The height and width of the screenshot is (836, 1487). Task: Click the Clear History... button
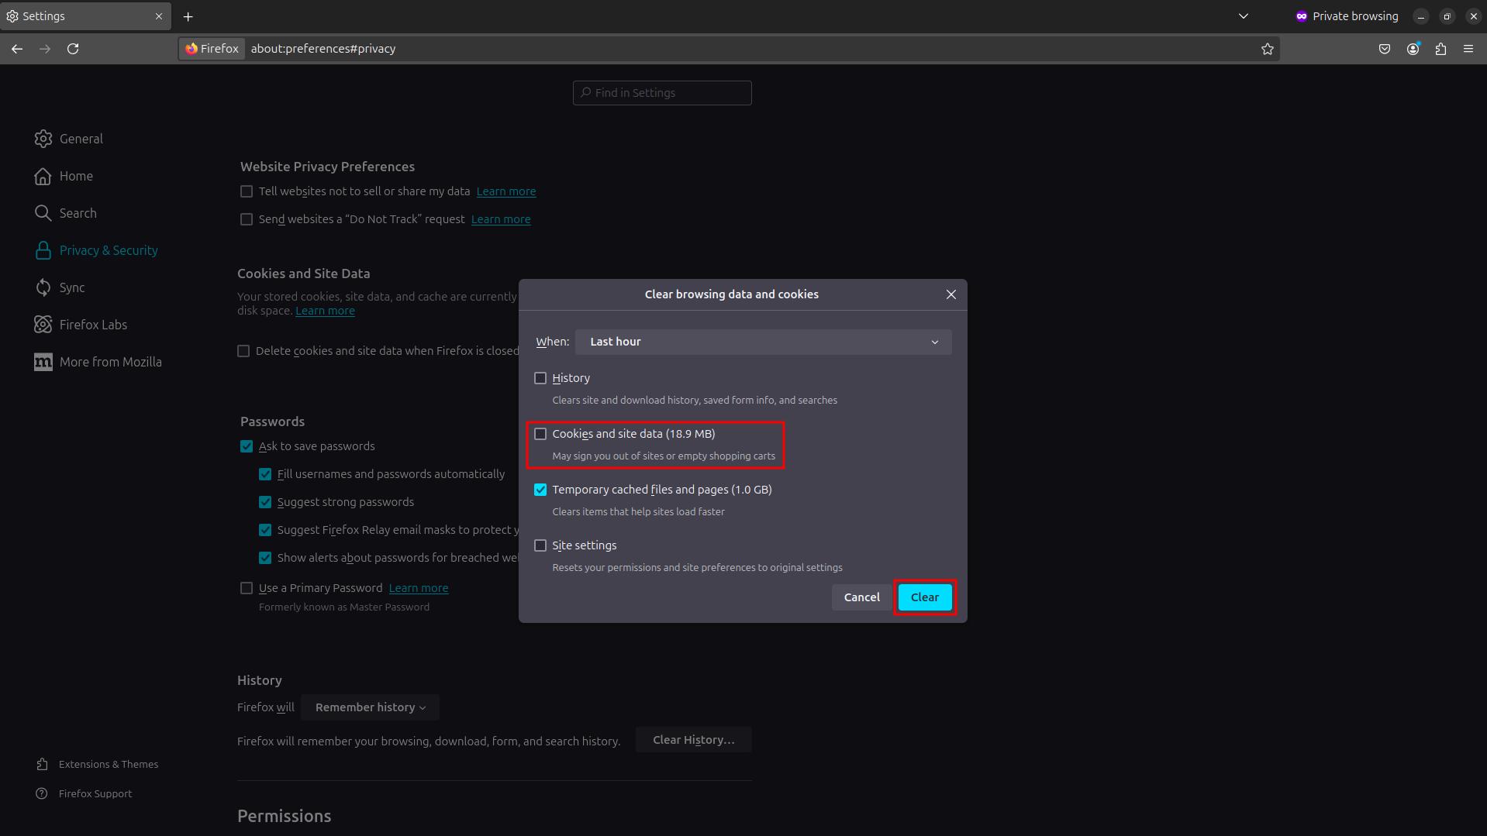pyautogui.click(x=693, y=740)
